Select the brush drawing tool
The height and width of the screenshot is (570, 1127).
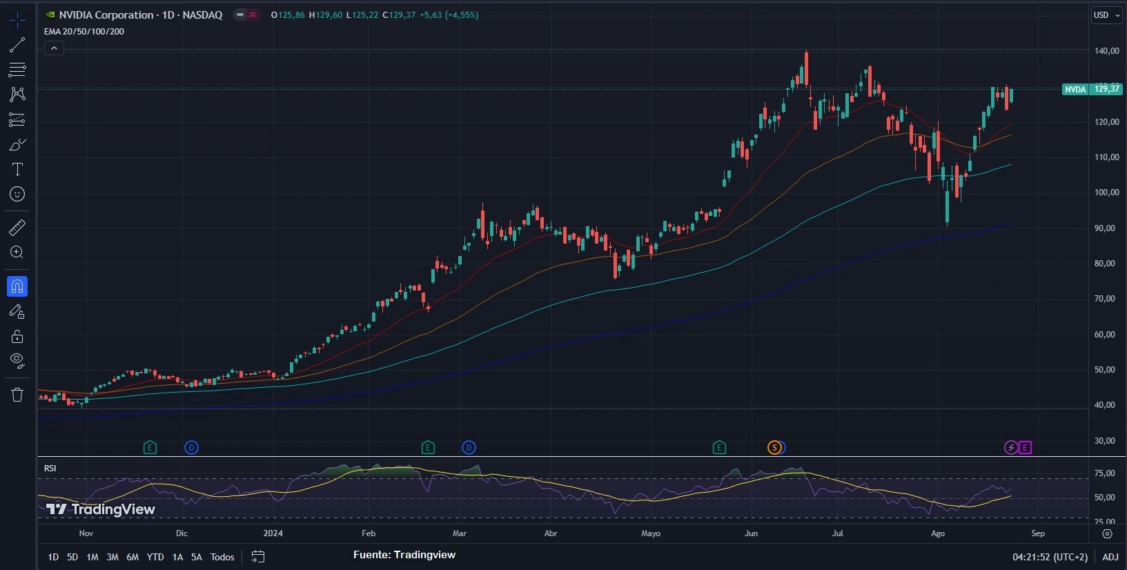(17, 144)
